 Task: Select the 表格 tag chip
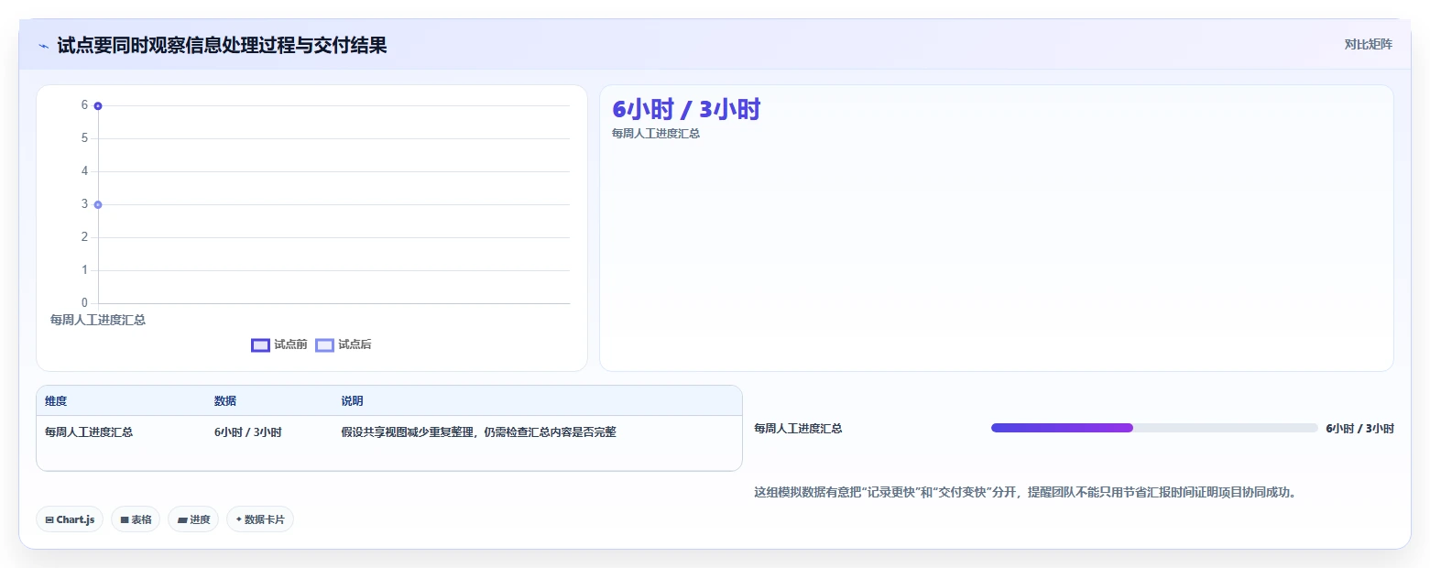pyautogui.click(x=136, y=519)
